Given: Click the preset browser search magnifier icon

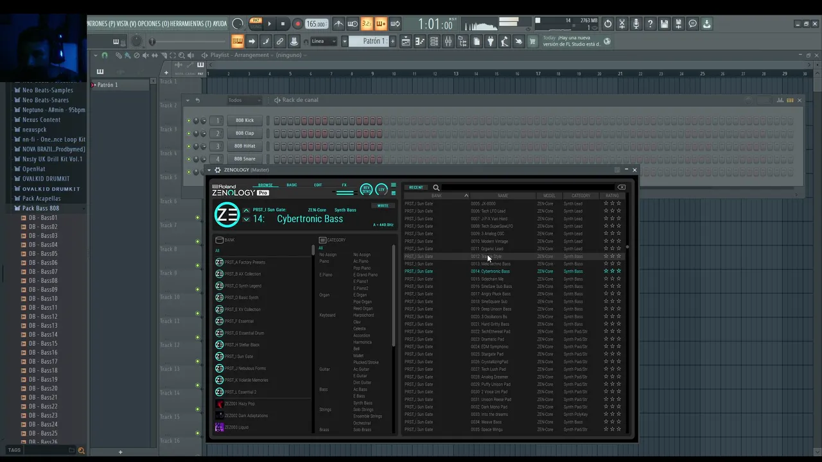Looking at the screenshot, I should coord(436,187).
